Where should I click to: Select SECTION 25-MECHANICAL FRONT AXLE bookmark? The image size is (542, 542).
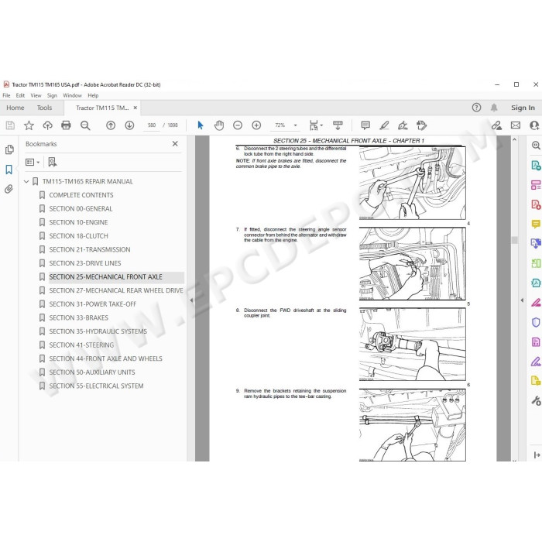[x=105, y=277]
